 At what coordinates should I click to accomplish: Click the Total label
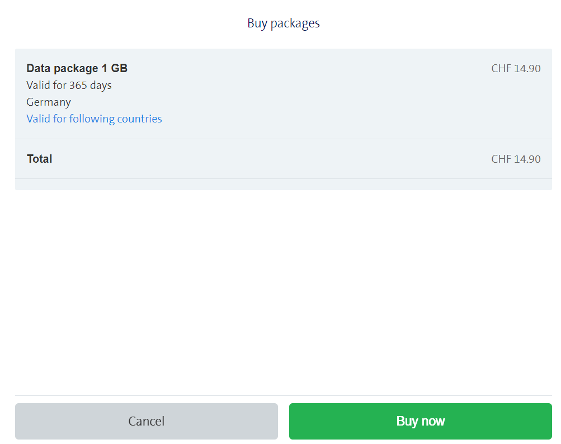point(39,159)
